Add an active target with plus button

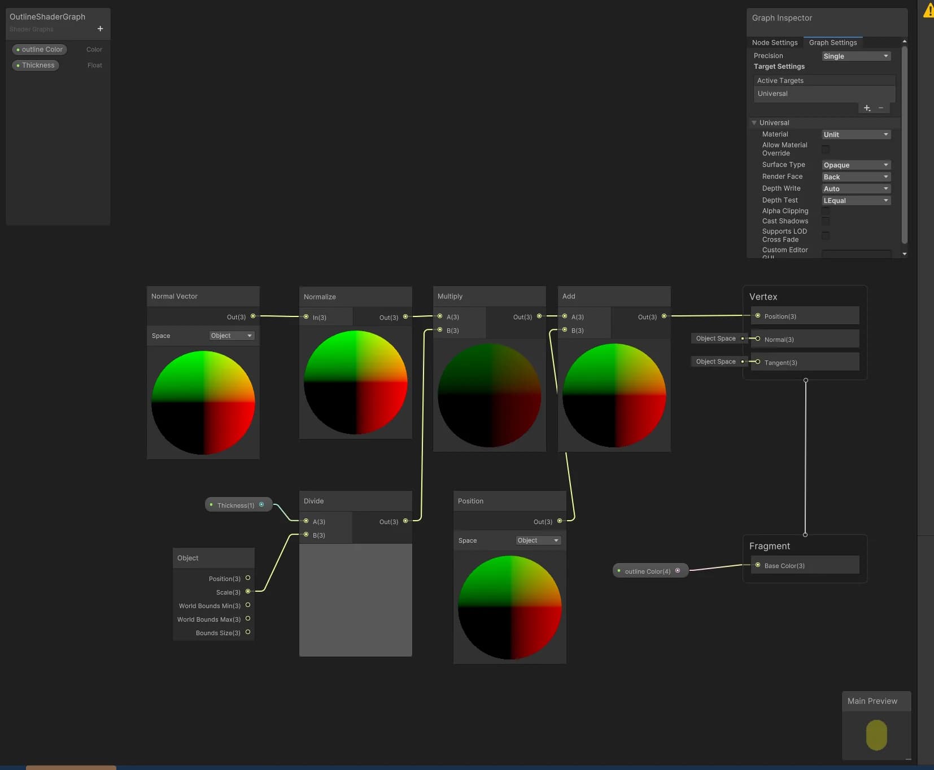(867, 108)
